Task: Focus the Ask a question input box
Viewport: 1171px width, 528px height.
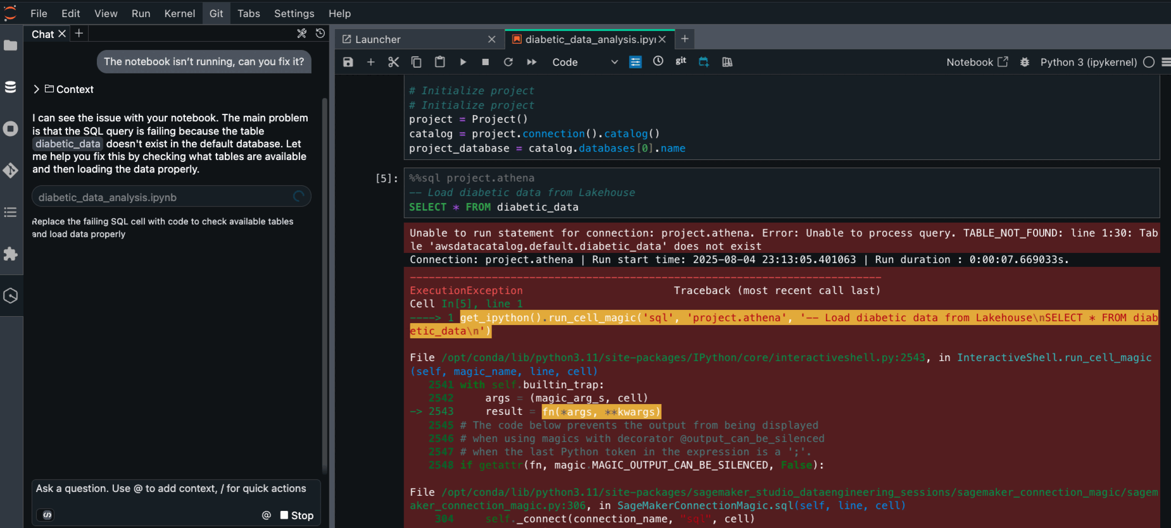Action: tap(171, 489)
